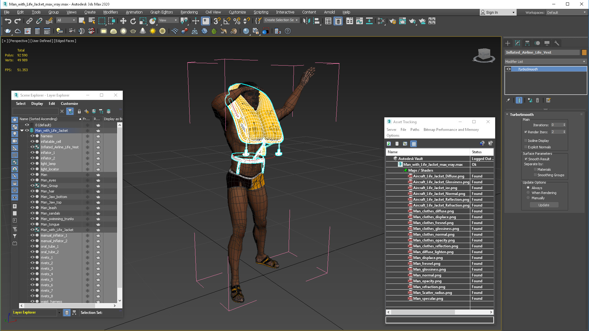Viewport: 589px width, 331px height.
Task: Sort by Name column header in Scene Explorer
Action: pyautogui.click(x=50, y=119)
